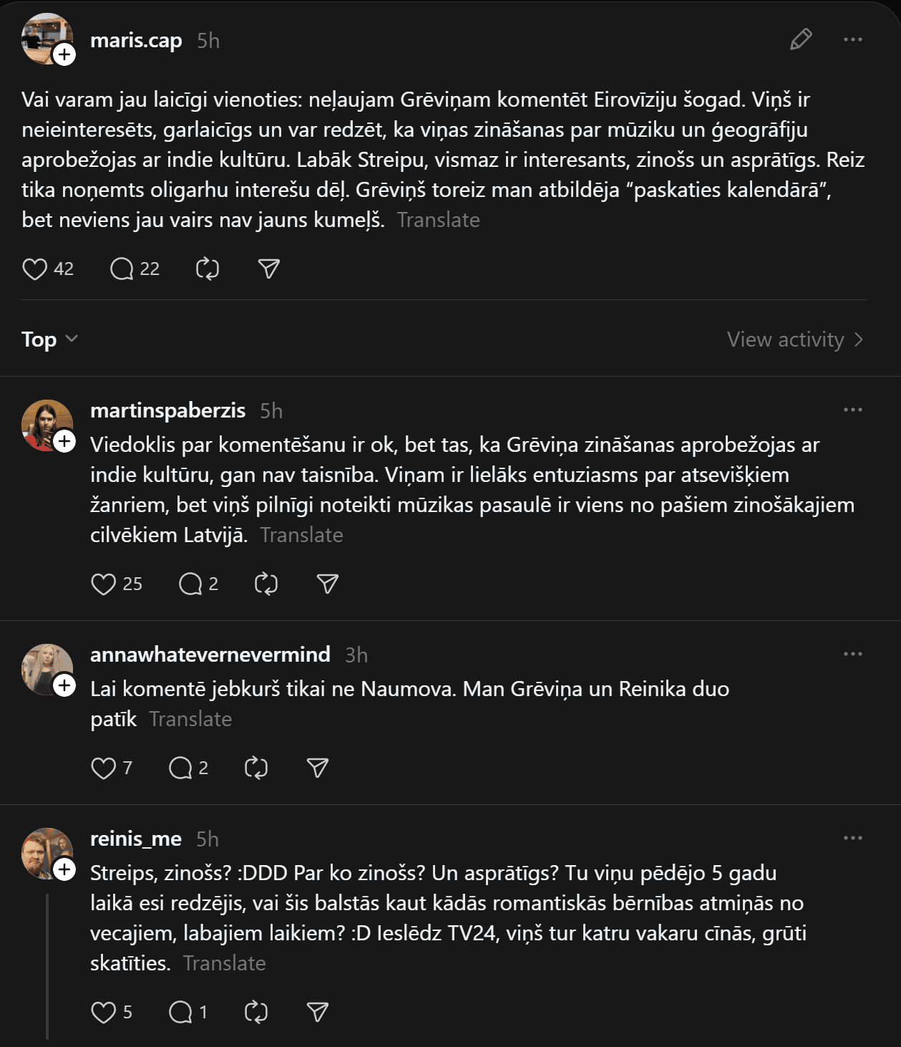Translate martinspaberzis's reply
Image resolution: width=901 pixels, height=1047 pixels.
pyautogui.click(x=301, y=535)
